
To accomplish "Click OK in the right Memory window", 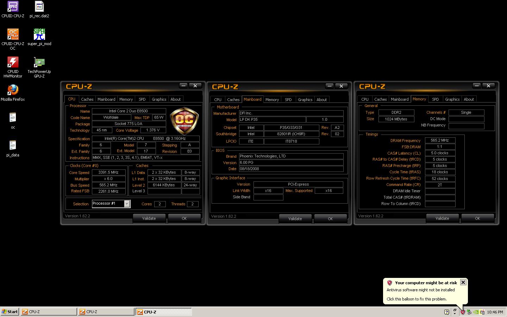I will click(477, 218).
